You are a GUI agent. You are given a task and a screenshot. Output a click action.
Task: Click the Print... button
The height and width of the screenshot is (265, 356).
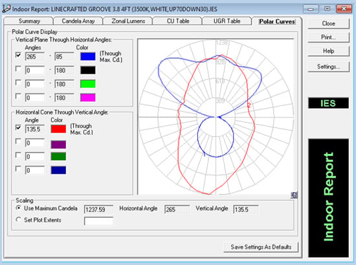pyautogui.click(x=328, y=37)
